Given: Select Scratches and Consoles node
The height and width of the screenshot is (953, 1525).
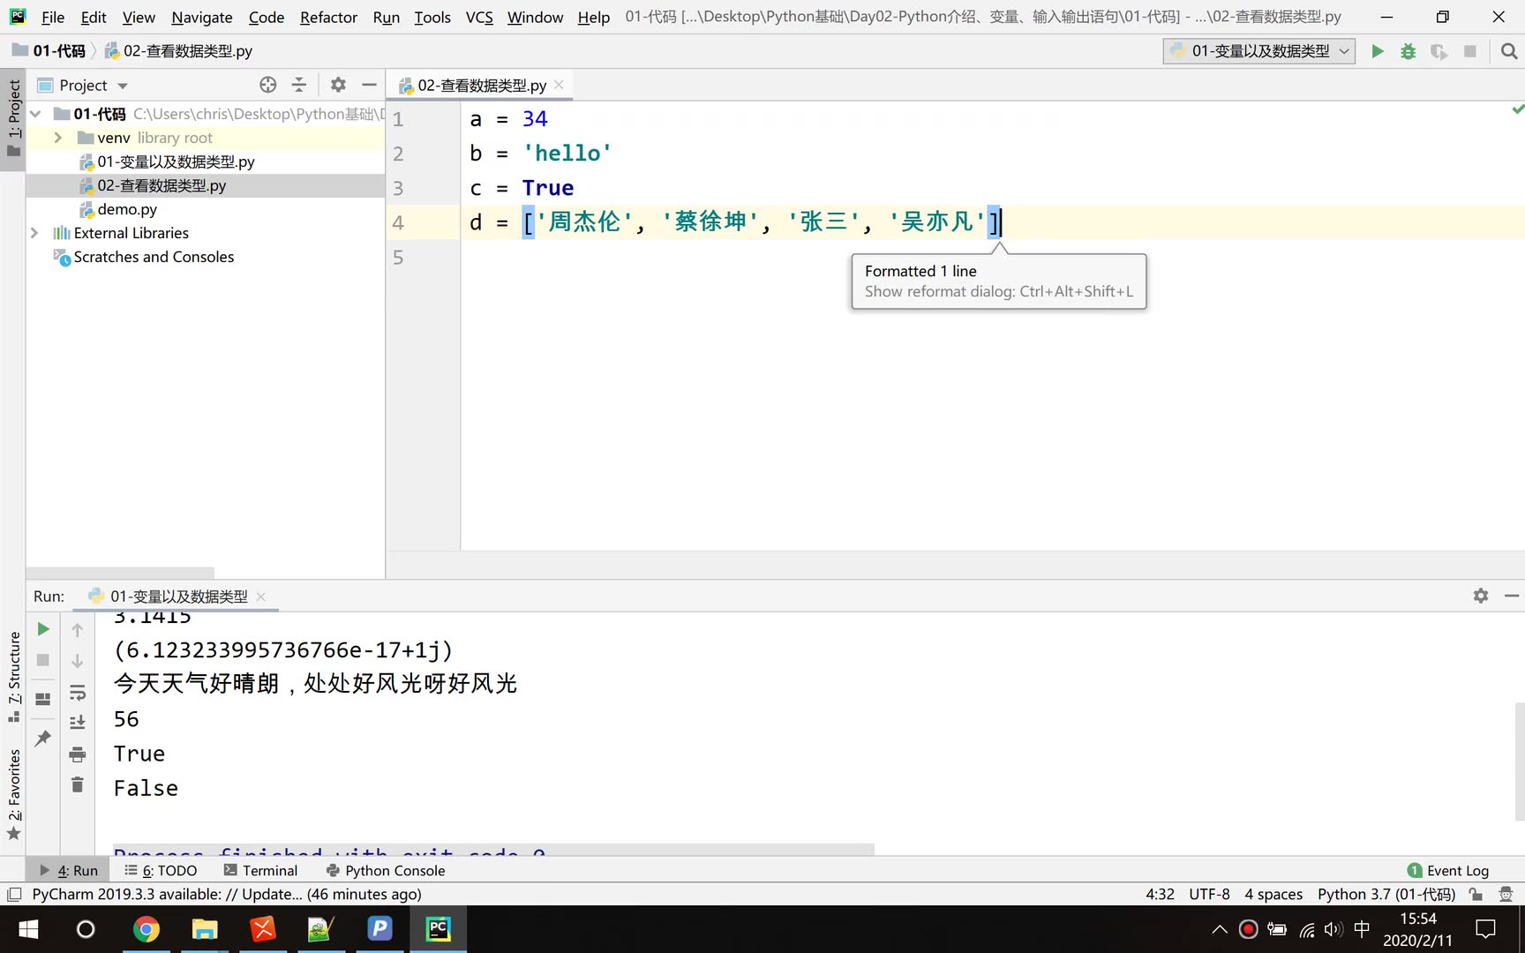Looking at the screenshot, I should 154,257.
